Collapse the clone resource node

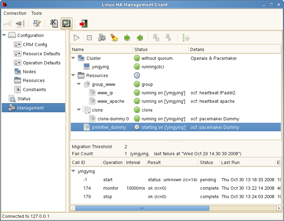79,110
